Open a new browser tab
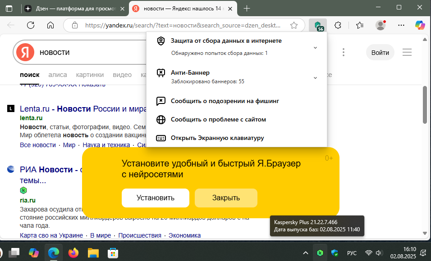This screenshot has width=431, height=261. (247, 9)
